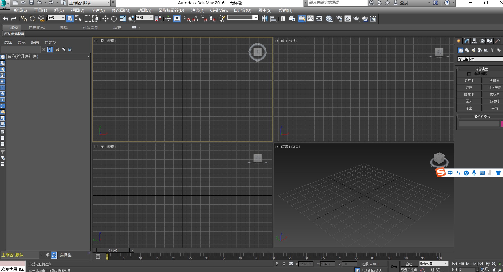This screenshot has height=272, width=503.
Task: Open the Modify command panel tab
Action: pyautogui.click(x=467, y=41)
